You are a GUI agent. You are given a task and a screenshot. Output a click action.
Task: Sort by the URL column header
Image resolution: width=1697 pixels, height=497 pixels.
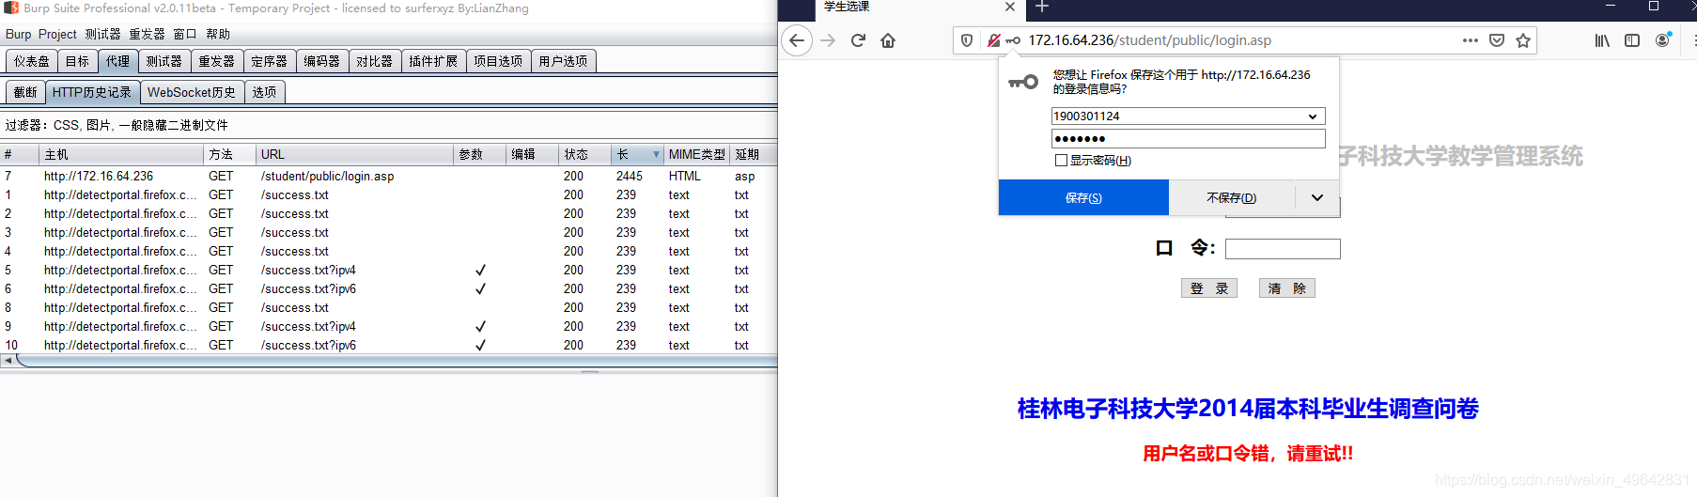pos(354,154)
